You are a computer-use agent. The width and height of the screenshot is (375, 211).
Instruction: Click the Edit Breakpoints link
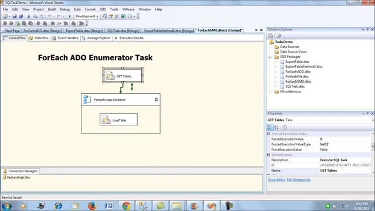point(298,180)
